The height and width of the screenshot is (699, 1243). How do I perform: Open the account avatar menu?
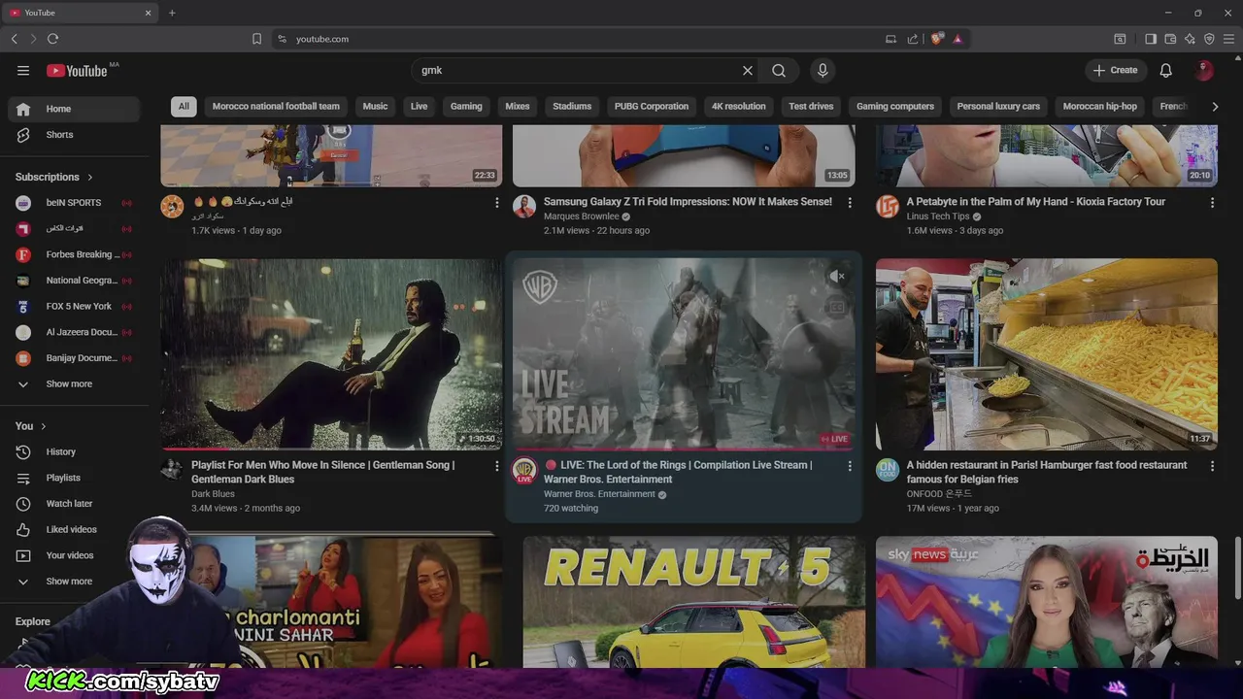(1204, 70)
